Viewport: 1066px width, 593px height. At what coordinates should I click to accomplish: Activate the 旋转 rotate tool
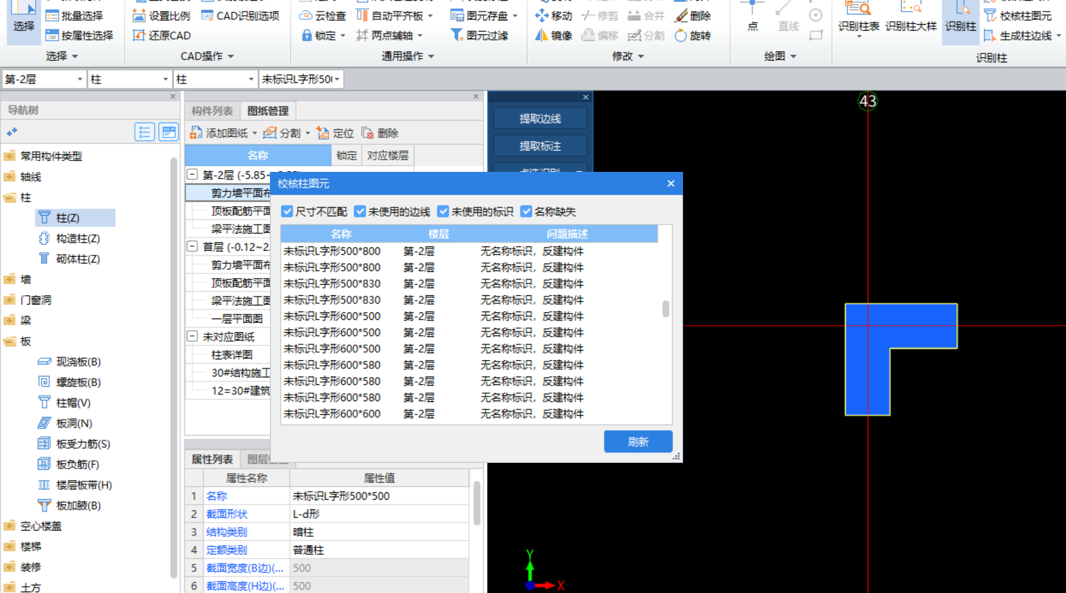[693, 35]
